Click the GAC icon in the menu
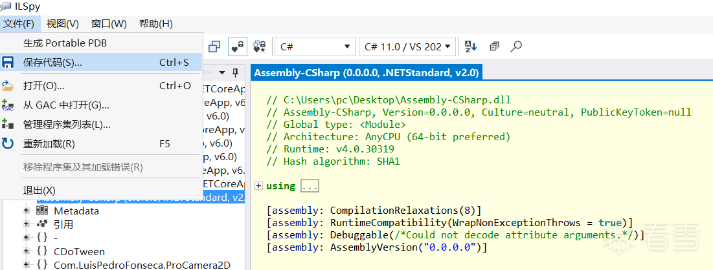713x270 pixels. pos(8,105)
